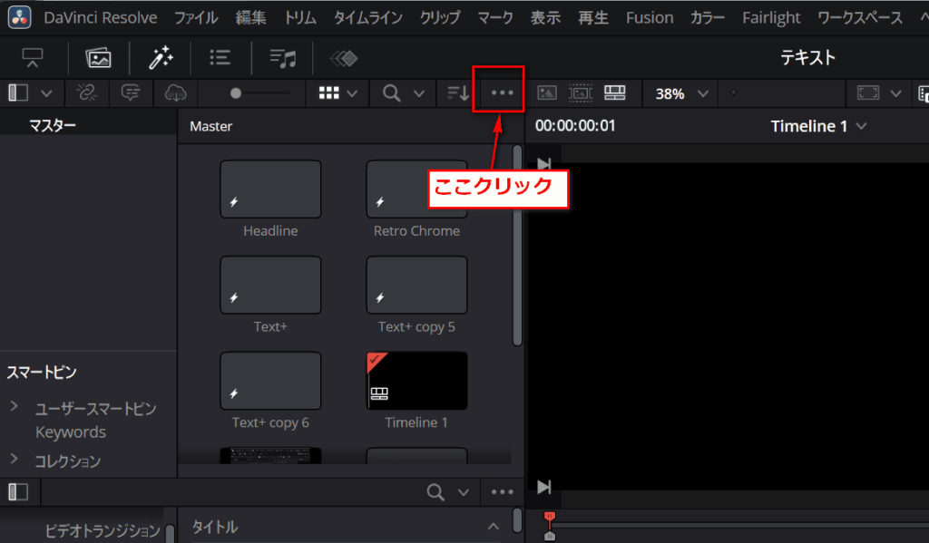This screenshot has width=929, height=543.
Task: Open the Fairlight menu
Action: [771, 18]
